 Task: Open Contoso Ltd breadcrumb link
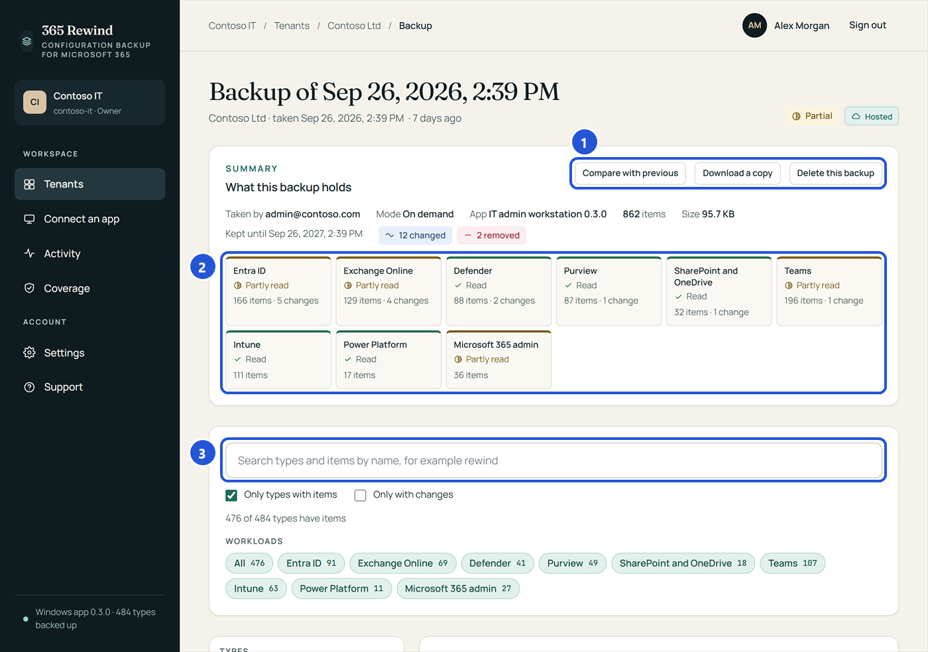point(354,26)
